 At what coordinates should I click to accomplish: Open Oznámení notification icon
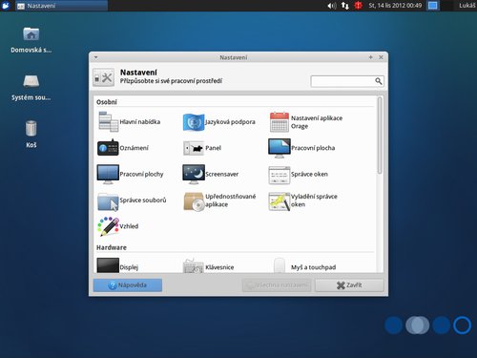tap(108, 147)
